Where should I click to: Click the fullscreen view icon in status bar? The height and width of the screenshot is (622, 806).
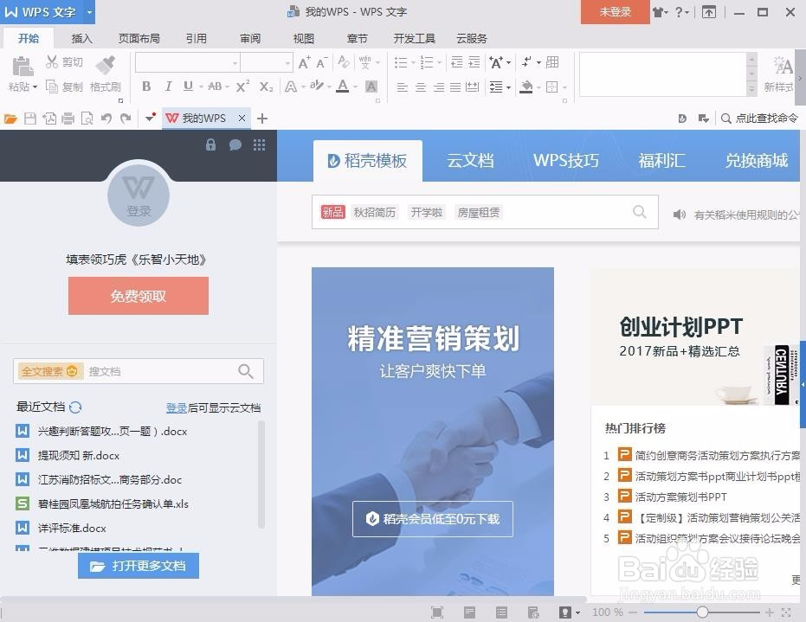tap(437, 612)
